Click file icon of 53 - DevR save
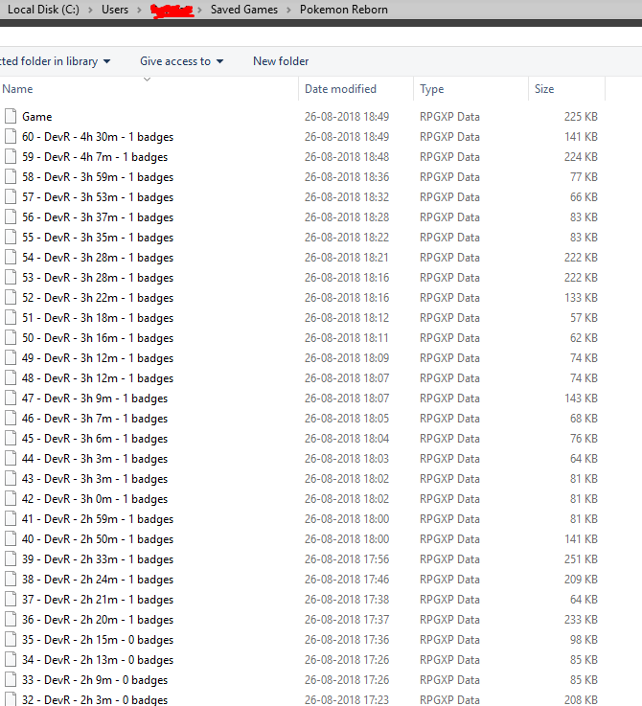This screenshot has height=706, width=642. [x=11, y=278]
